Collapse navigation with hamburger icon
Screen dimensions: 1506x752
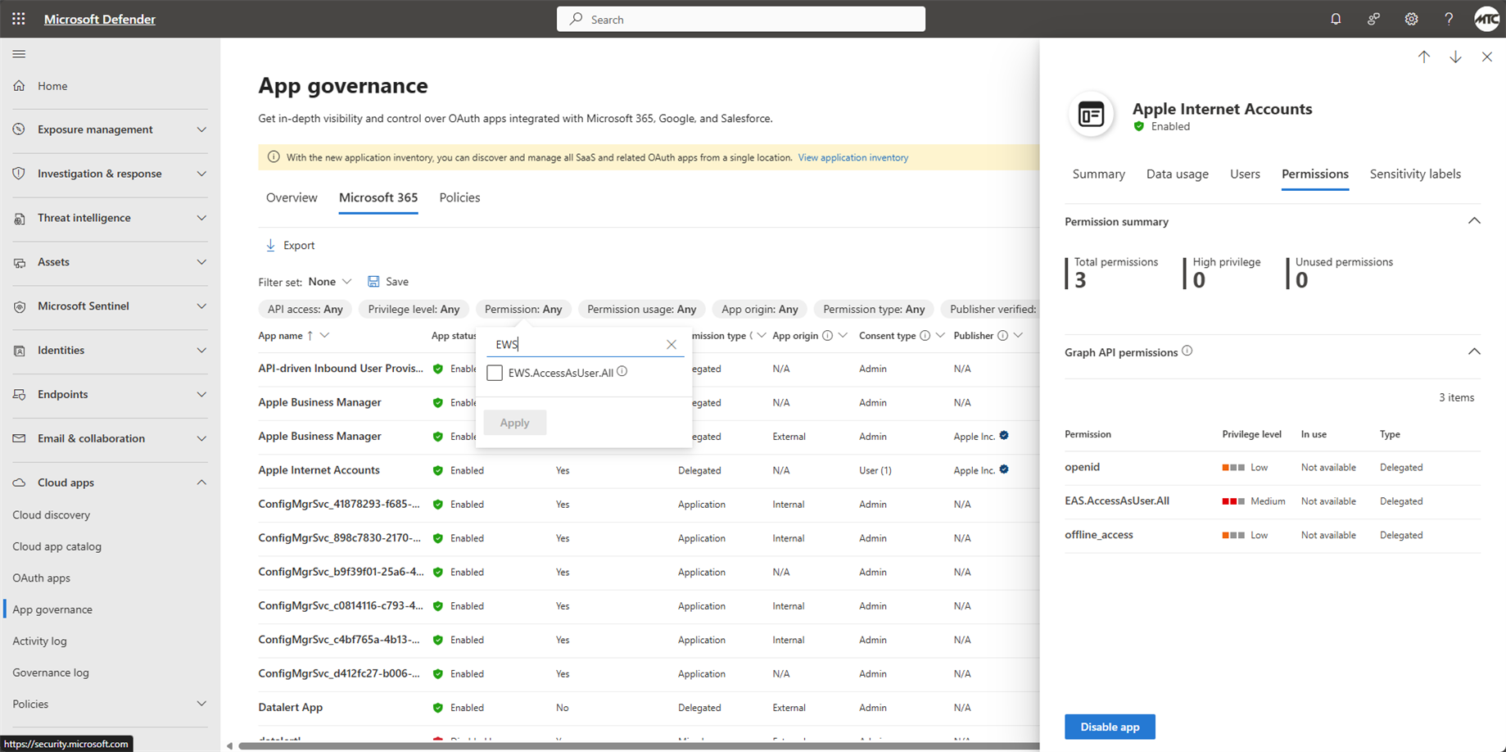pos(19,54)
